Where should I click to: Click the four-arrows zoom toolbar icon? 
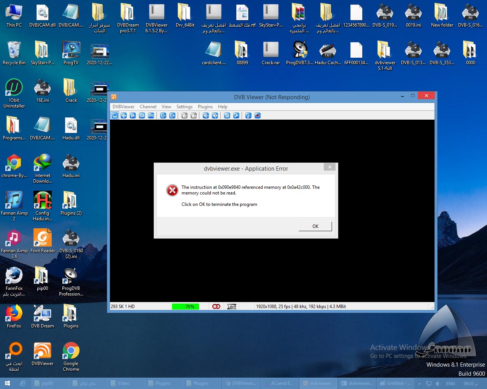pos(124,115)
